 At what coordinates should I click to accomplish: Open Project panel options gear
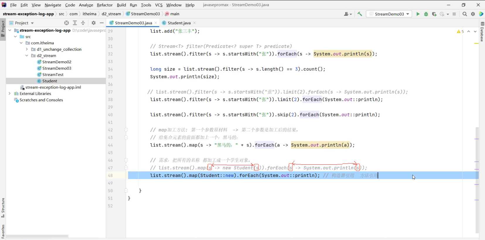pos(93,23)
